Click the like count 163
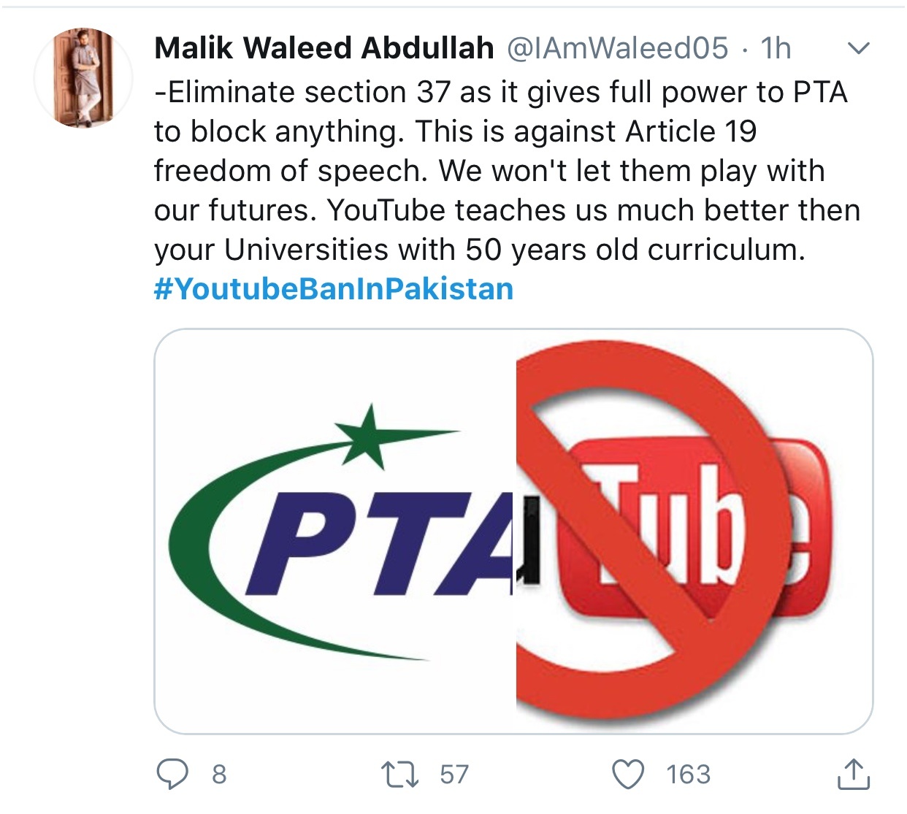 coord(688,775)
